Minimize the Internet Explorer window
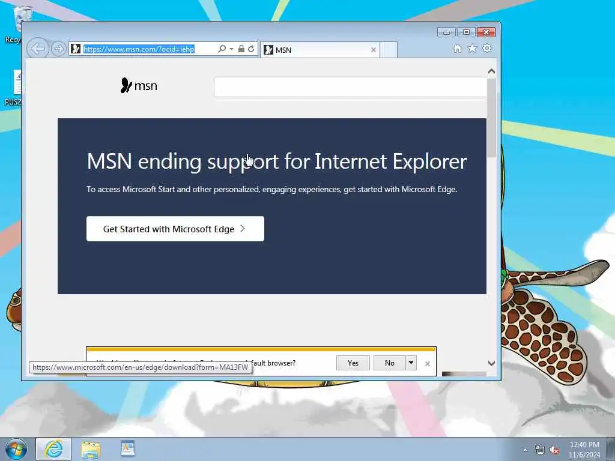Screen dimensions: 615x461 tap(446, 32)
